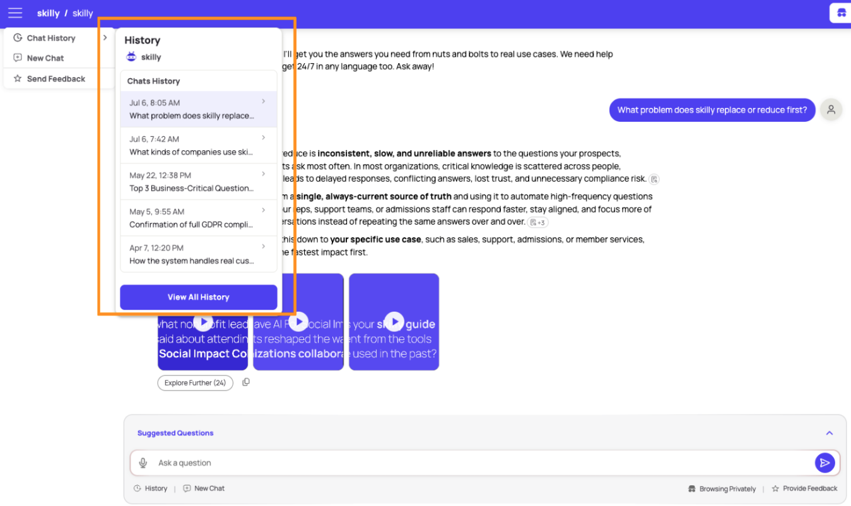Viewport: 851px width, 506px height.
Task: Choose New Chat from the side menu
Action: tap(45, 58)
